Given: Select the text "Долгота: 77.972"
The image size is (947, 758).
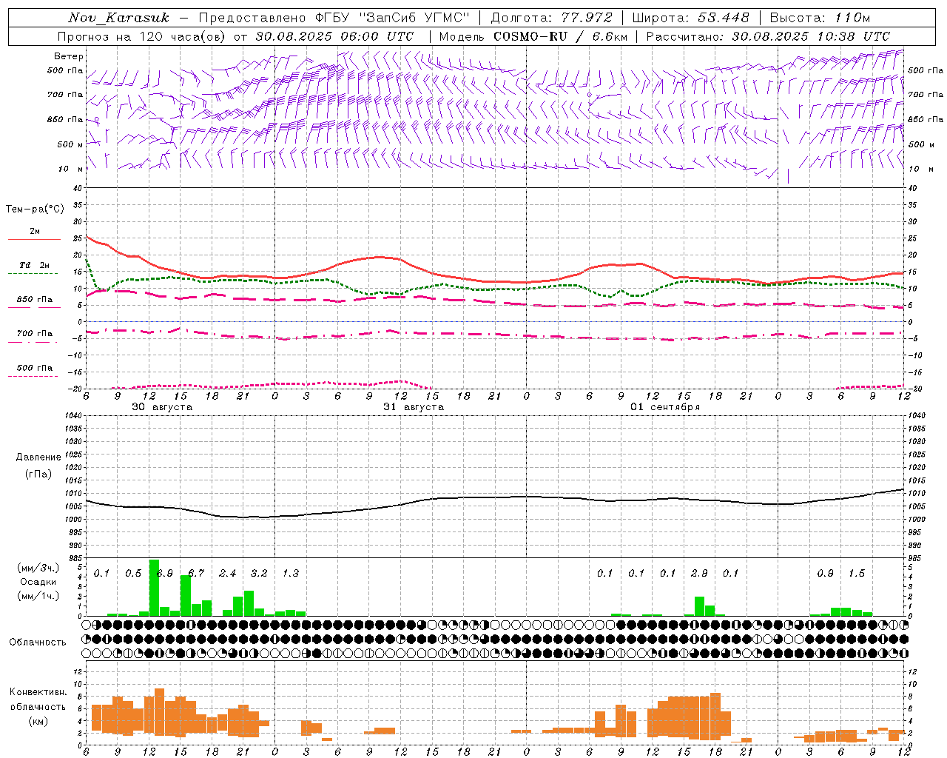Looking at the screenshot, I should 551,18.
